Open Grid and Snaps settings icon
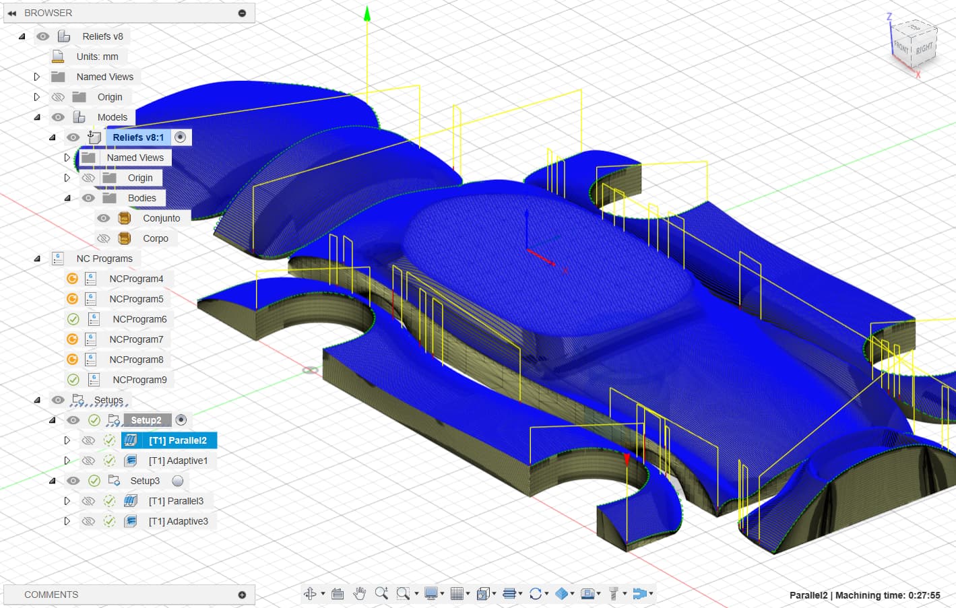Viewport: 956px width, 608px height. 457,593
